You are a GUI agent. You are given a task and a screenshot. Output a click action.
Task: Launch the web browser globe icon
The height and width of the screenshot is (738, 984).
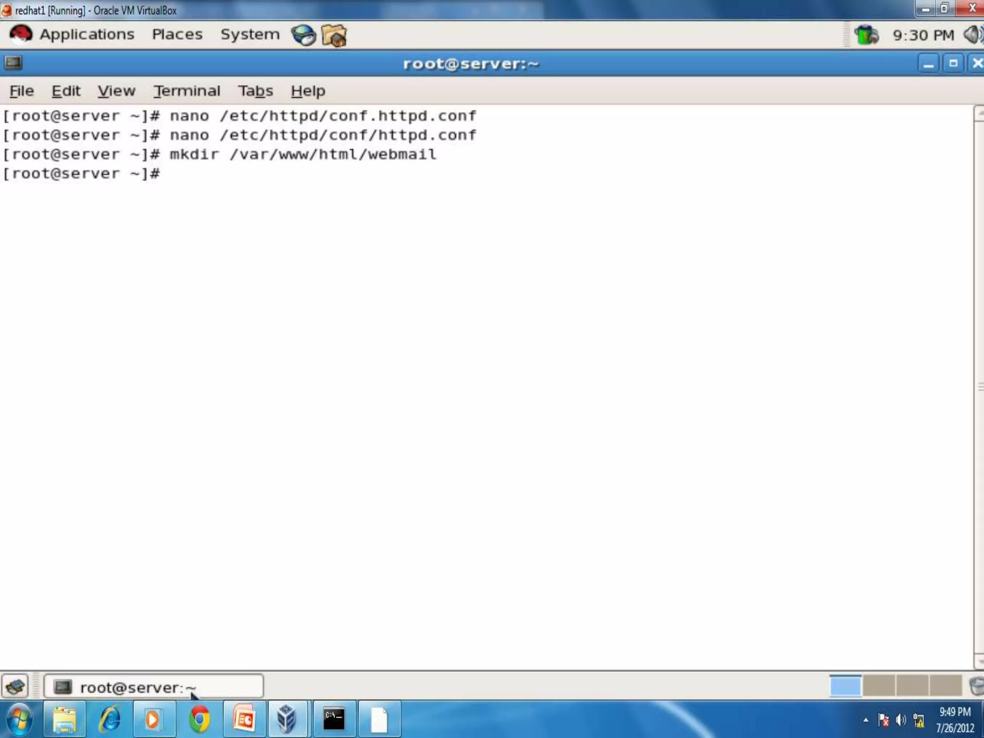(303, 35)
